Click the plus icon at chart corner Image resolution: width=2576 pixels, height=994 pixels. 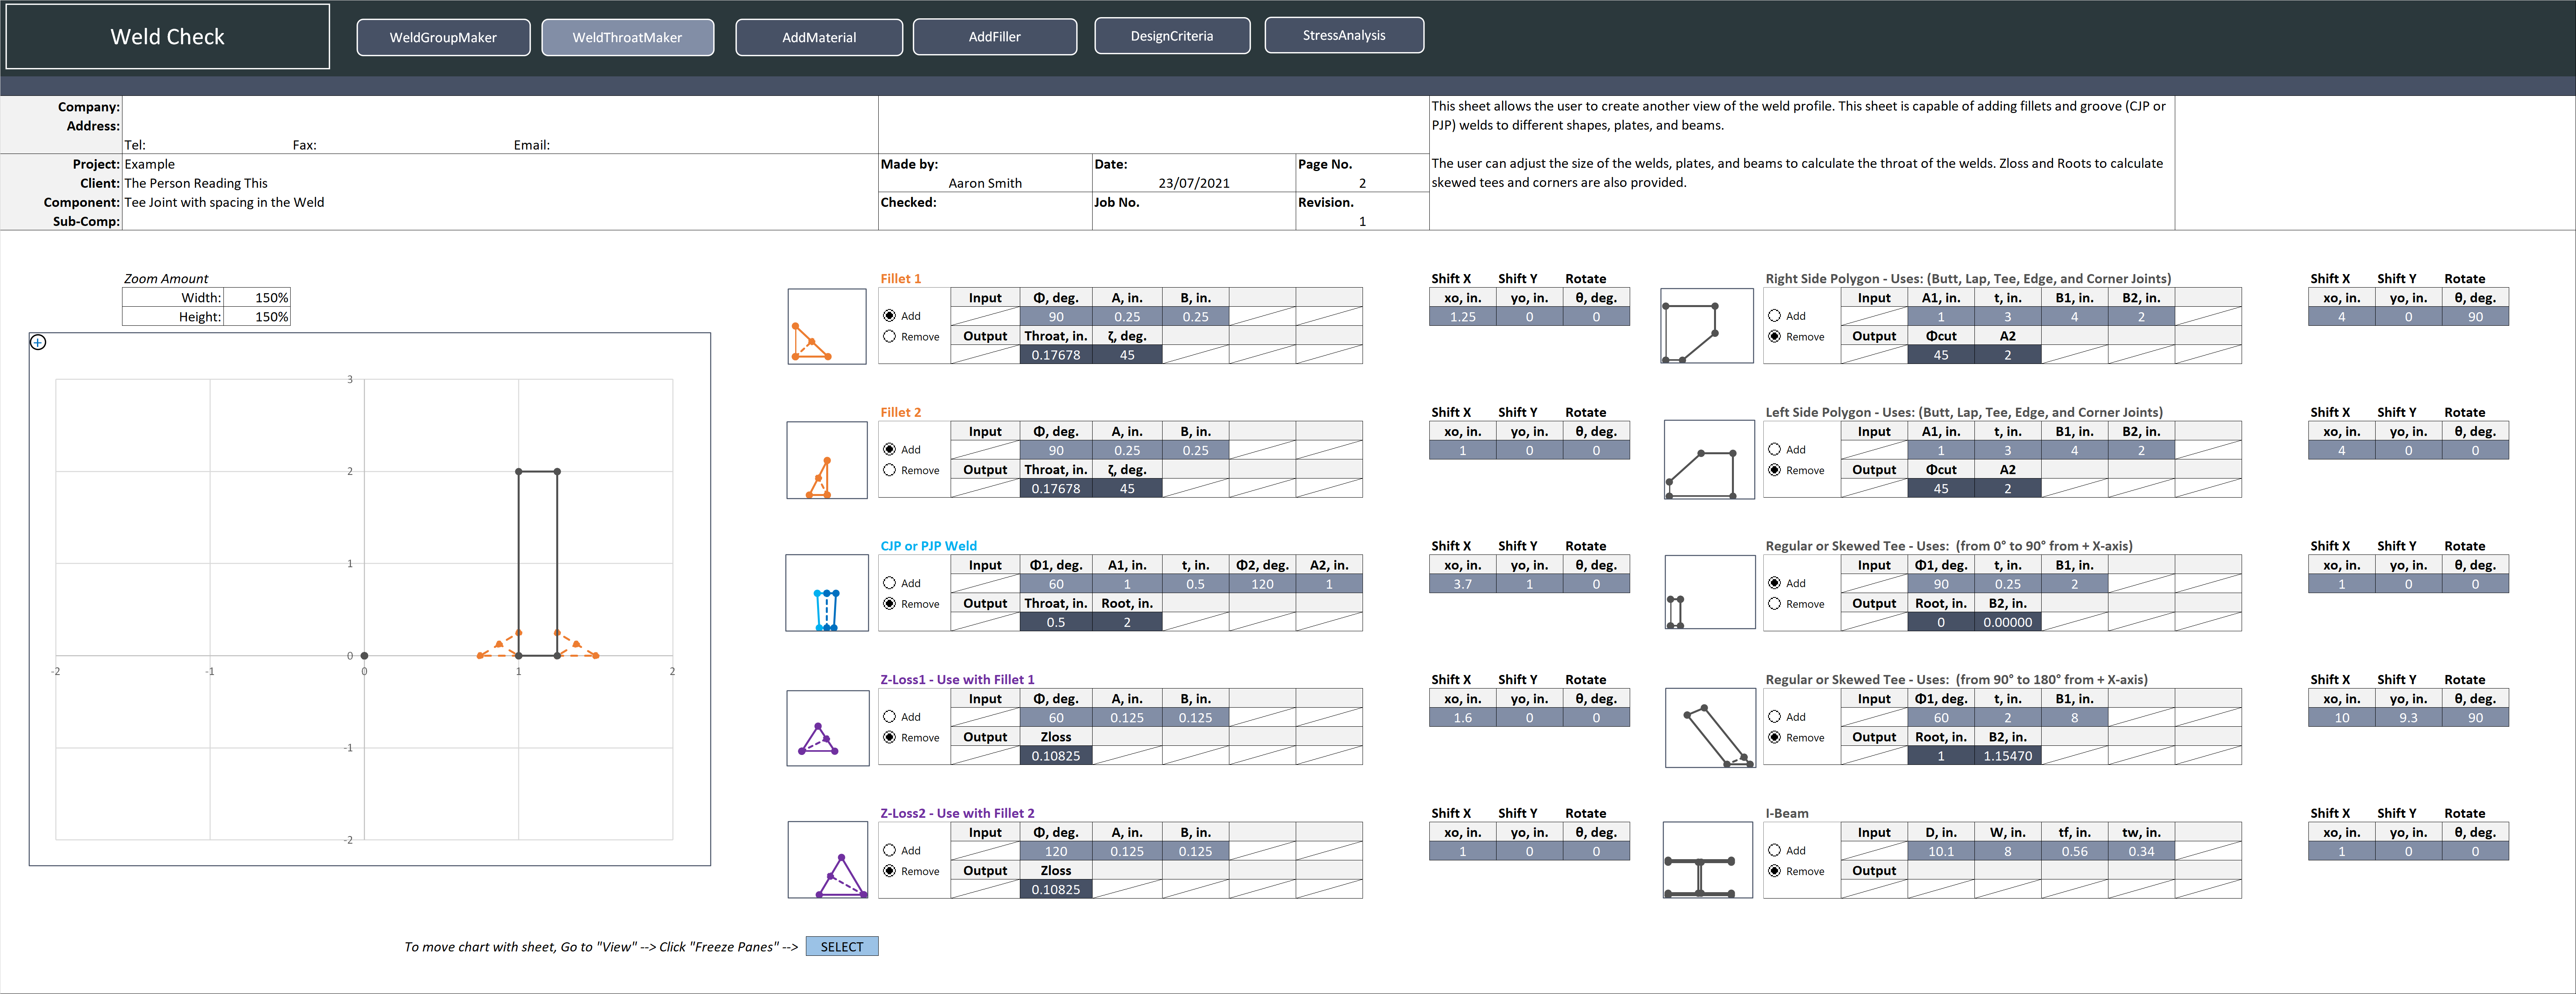(38, 342)
